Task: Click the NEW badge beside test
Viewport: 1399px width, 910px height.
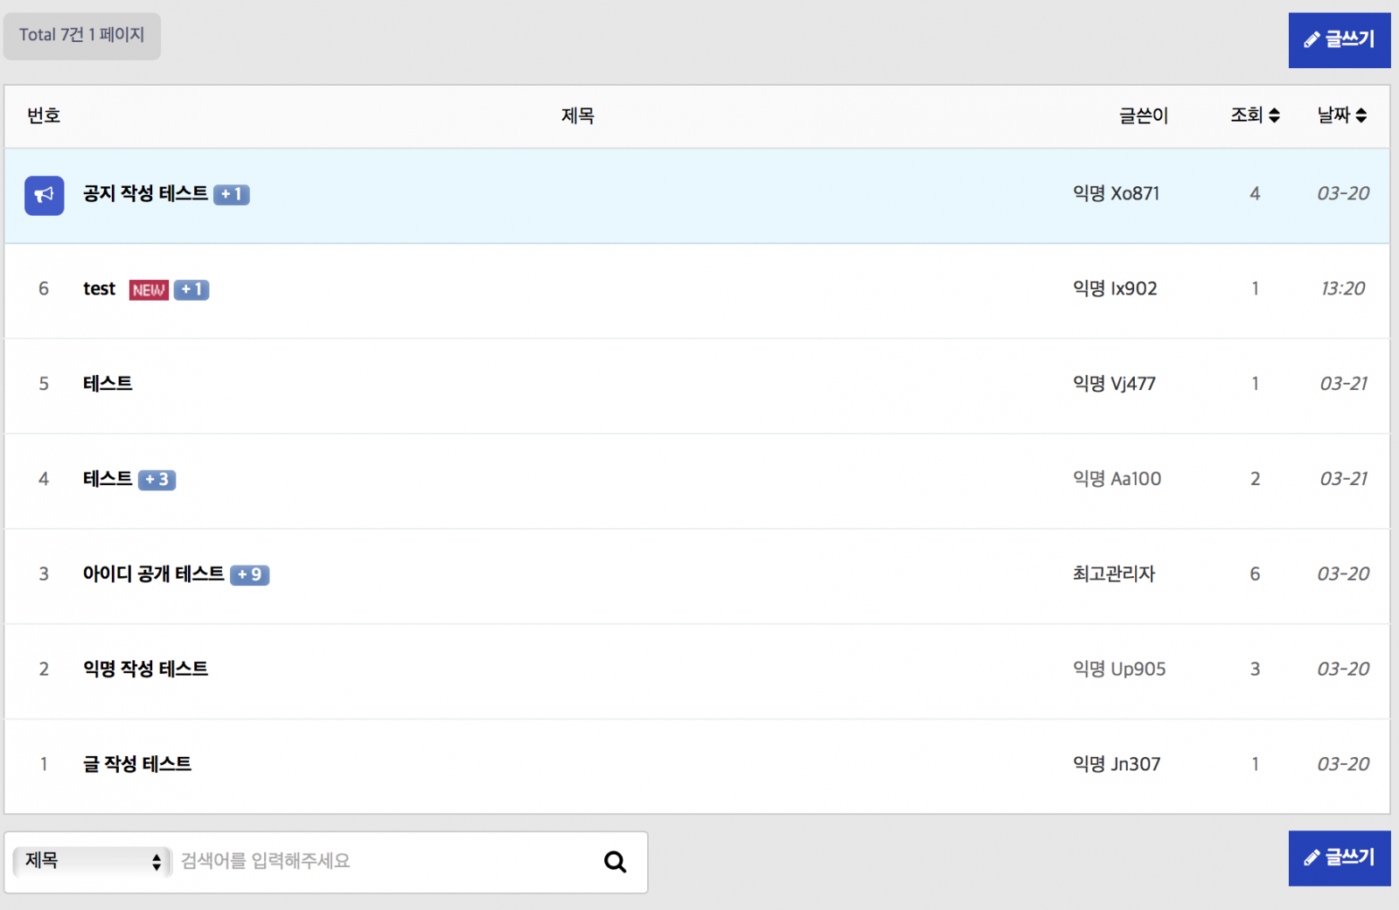Action: click(x=149, y=290)
